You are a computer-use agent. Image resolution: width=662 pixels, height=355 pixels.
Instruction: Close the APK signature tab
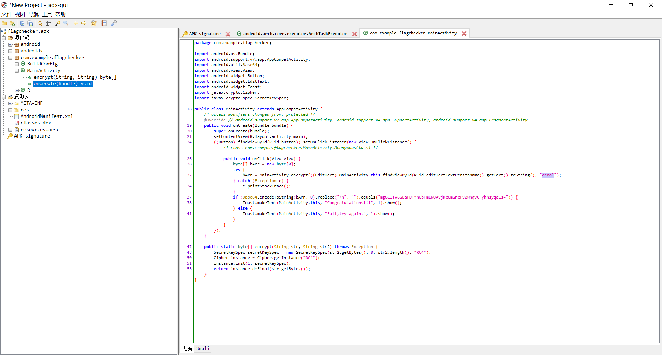[x=228, y=34]
